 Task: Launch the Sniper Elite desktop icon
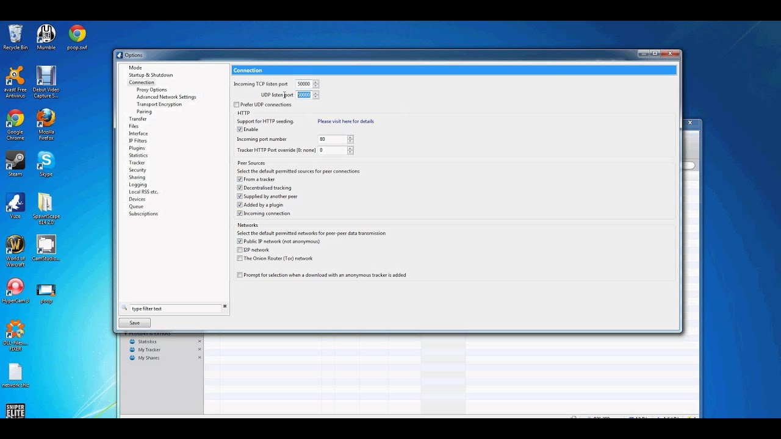click(15, 410)
